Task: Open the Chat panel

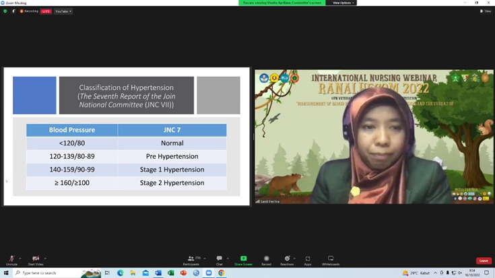Action: [x=220, y=259]
